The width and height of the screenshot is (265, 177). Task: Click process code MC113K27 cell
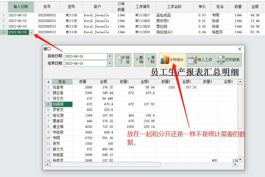pyautogui.click(x=143, y=15)
